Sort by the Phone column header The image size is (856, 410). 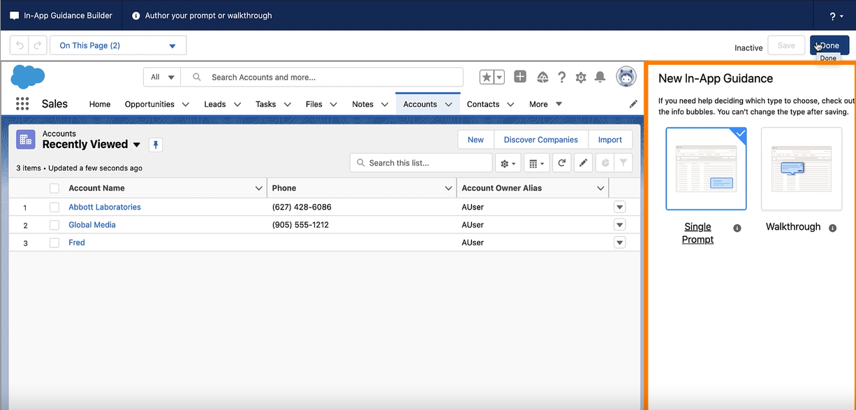point(284,188)
